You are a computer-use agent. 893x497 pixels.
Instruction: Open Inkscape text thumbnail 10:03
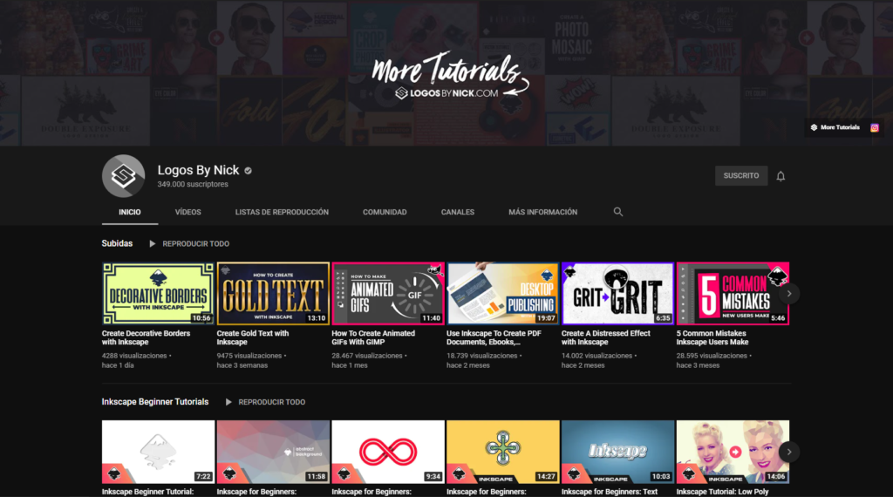618,452
